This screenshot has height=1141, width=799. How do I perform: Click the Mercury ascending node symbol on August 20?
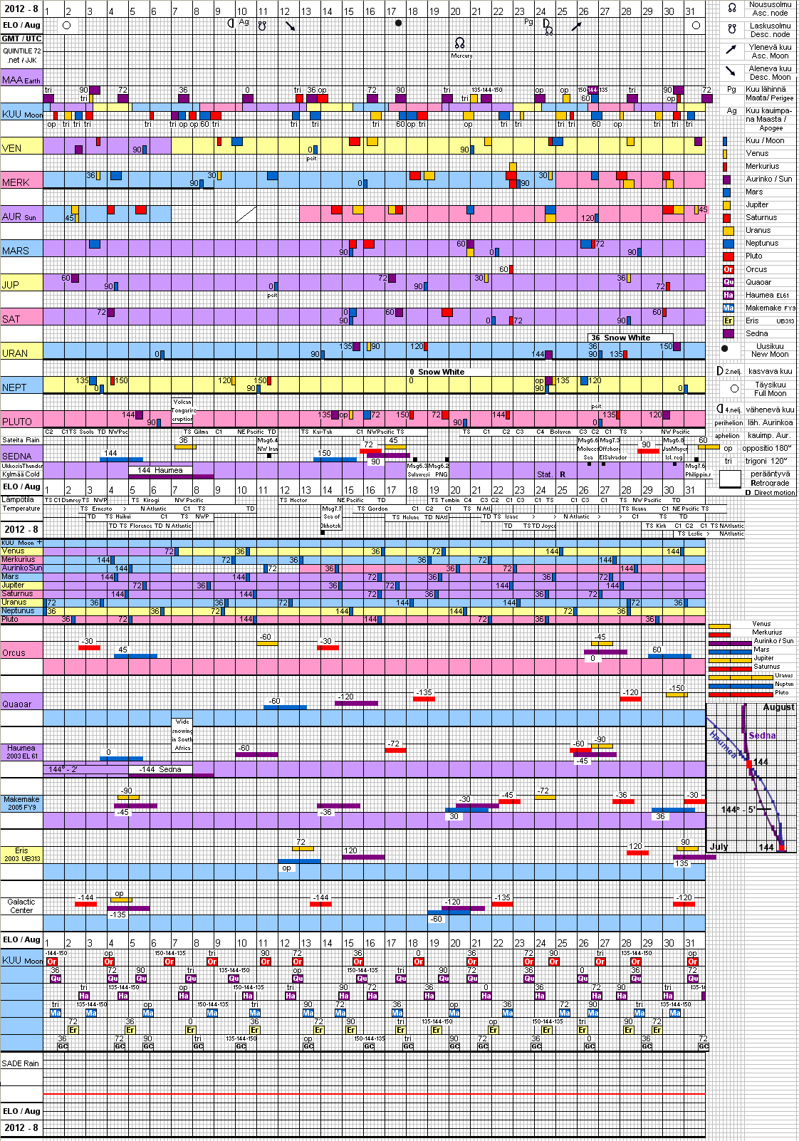click(x=460, y=43)
